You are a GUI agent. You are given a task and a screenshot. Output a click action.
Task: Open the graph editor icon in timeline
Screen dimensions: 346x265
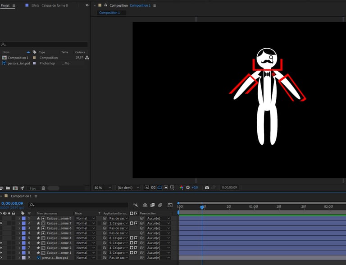pyautogui.click(x=170, y=205)
